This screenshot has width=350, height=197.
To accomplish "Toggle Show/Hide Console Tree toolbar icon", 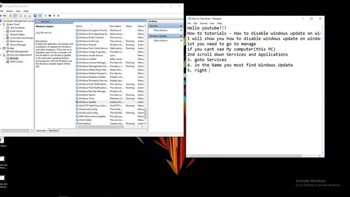I will click(x=15, y=16).
